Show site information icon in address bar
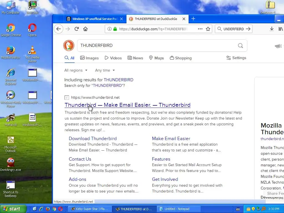This screenshot has height=213, width=284. click(x=109, y=29)
